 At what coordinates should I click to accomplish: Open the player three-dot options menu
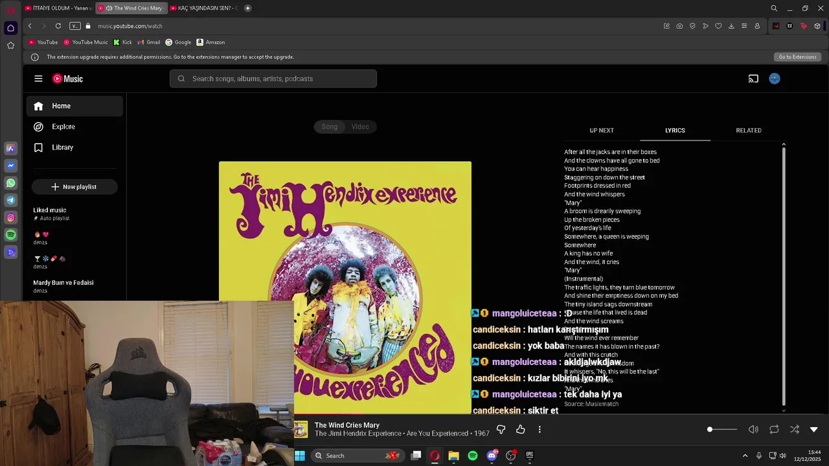point(539,429)
